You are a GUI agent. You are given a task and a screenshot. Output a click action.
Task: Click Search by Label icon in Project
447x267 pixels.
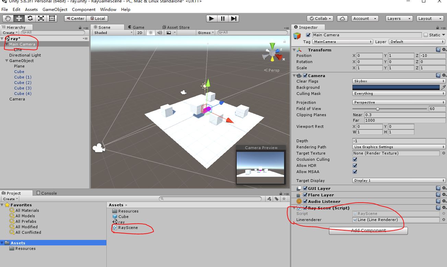(x=277, y=199)
